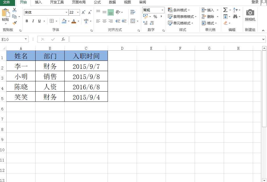Switch to the Insert (插入) tab
The image size is (267, 182).
coord(38,2)
